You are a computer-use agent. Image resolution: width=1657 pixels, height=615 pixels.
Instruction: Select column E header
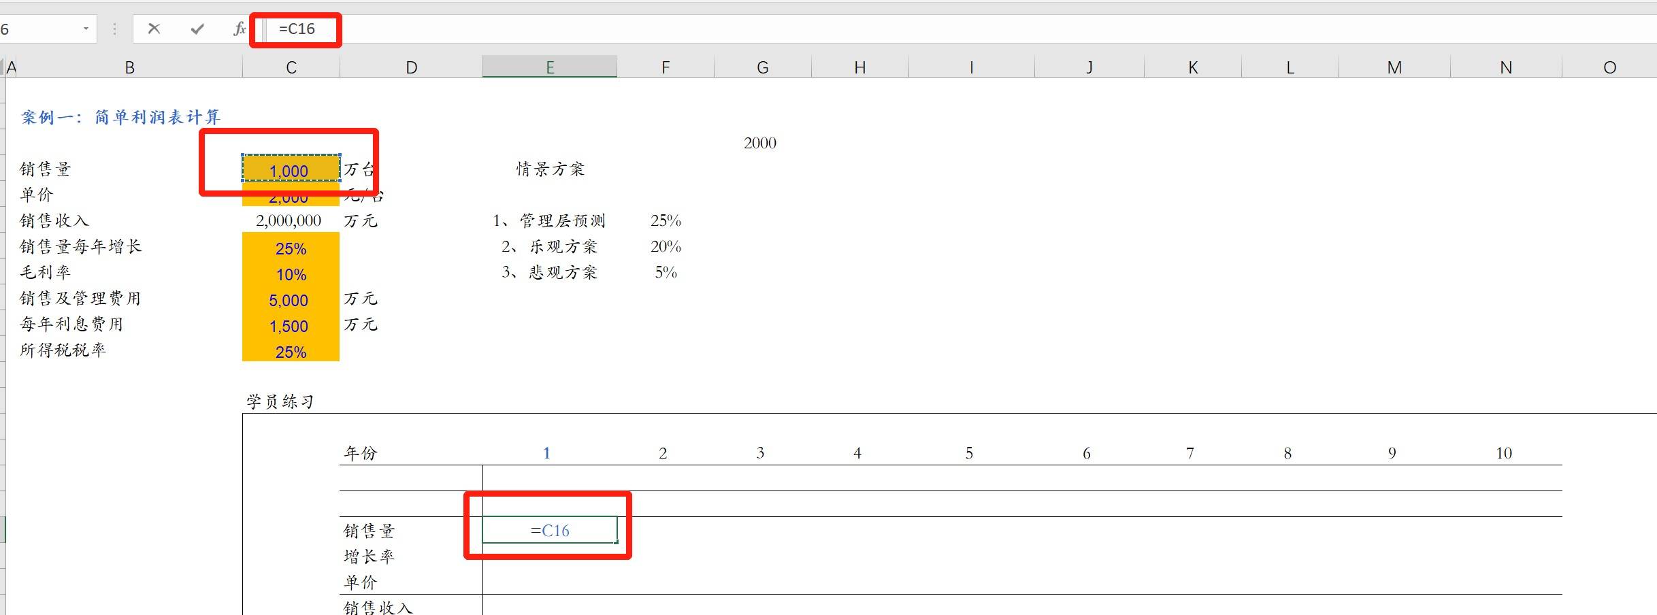(549, 67)
